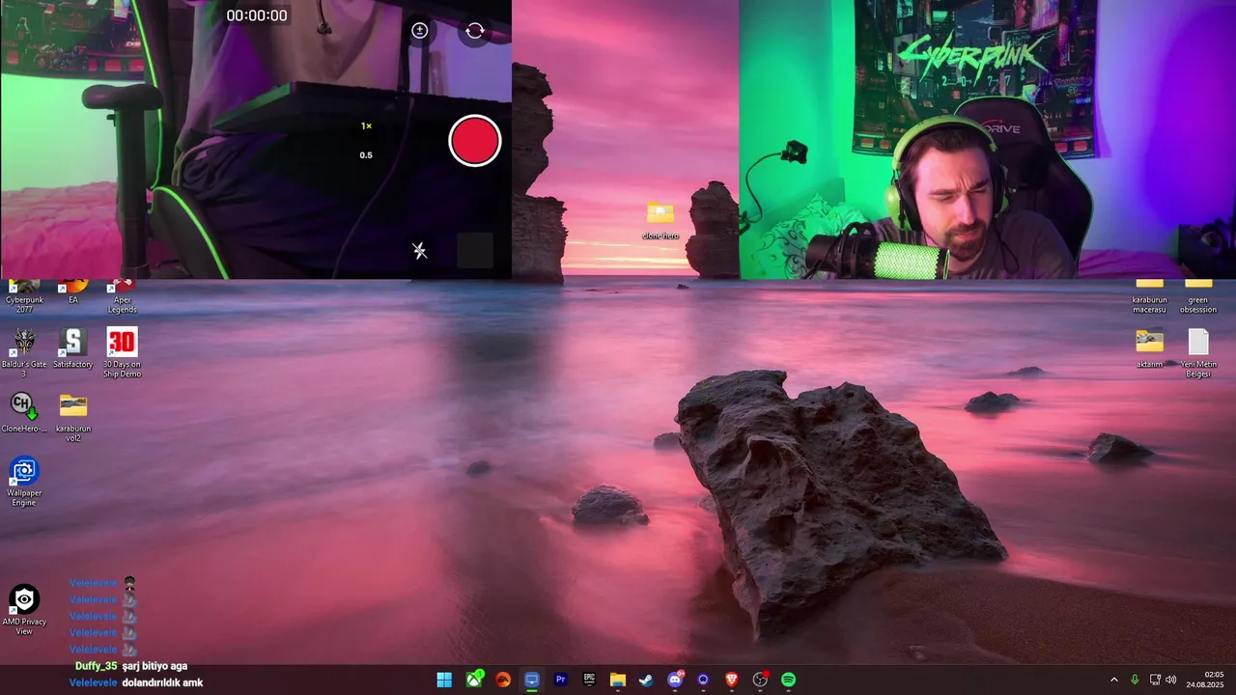
Task: Open Brave browser from taskbar
Action: [731, 680]
